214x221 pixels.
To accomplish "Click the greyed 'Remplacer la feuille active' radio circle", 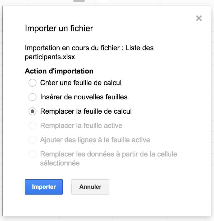I will [32, 126].
